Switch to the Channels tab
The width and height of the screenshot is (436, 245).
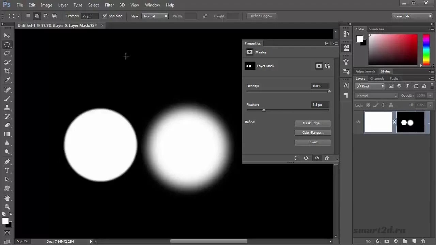(x=377, y=78)
